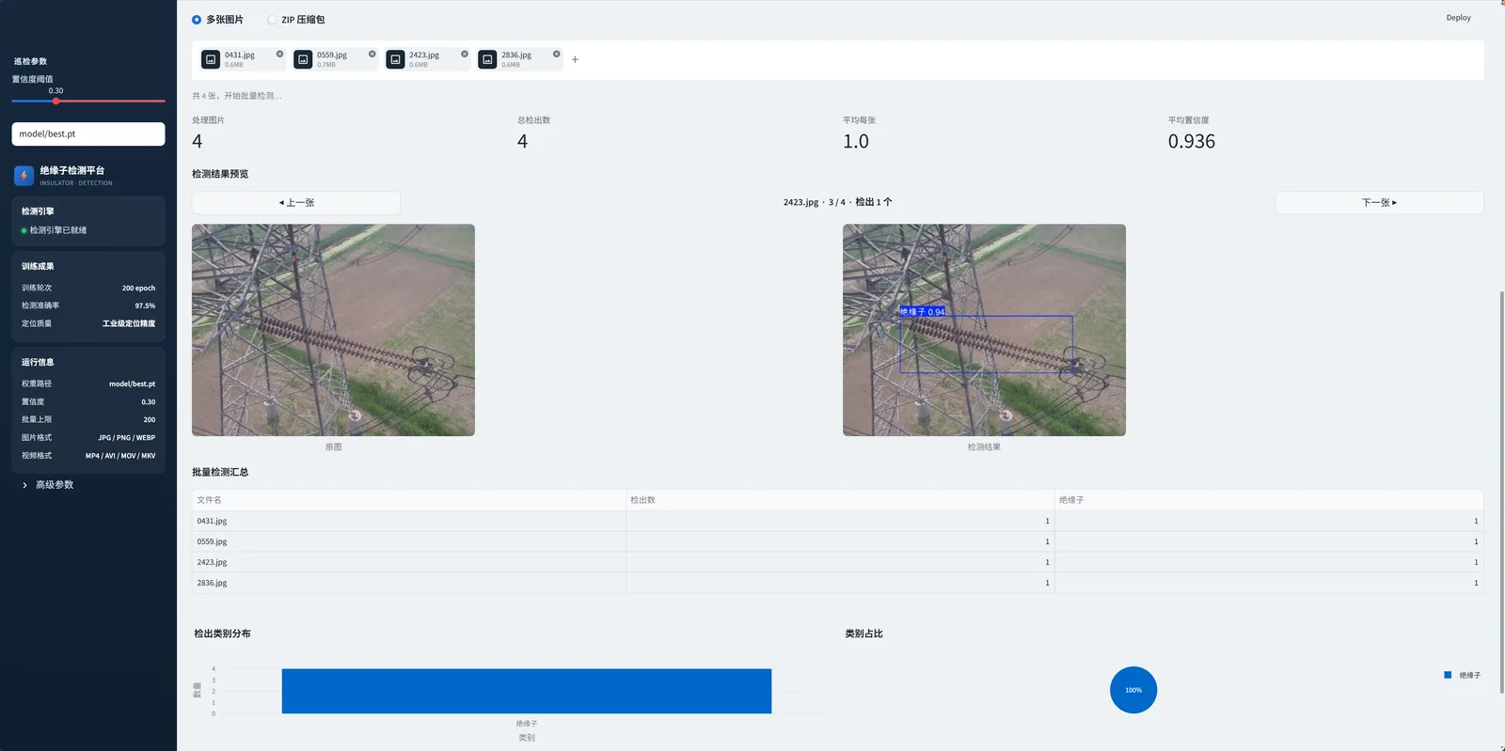Remove the 2836.jpg uploaded file

556,54
